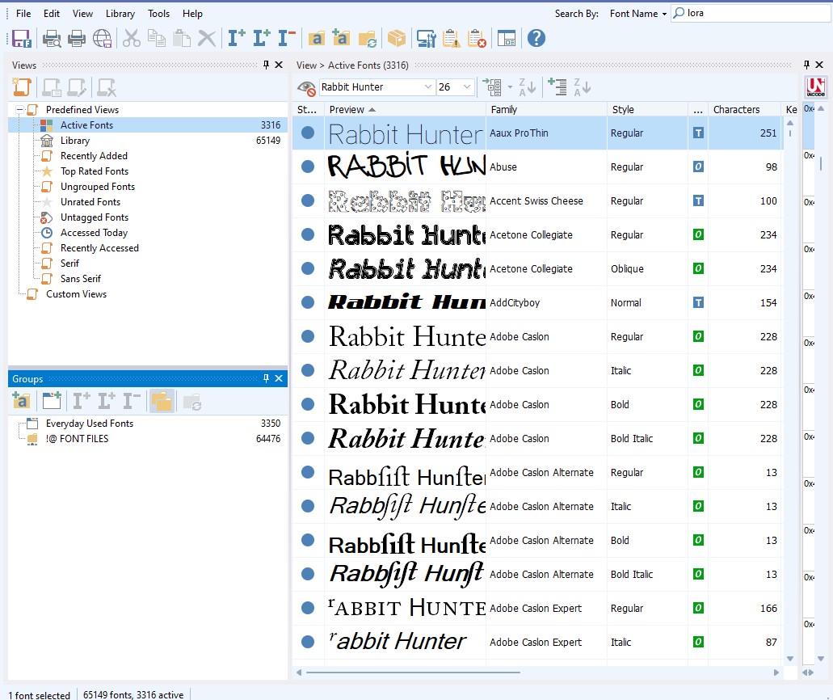Collapse the Predefined Views tree node
Viewport: 833px width, 700px height.
19,109
